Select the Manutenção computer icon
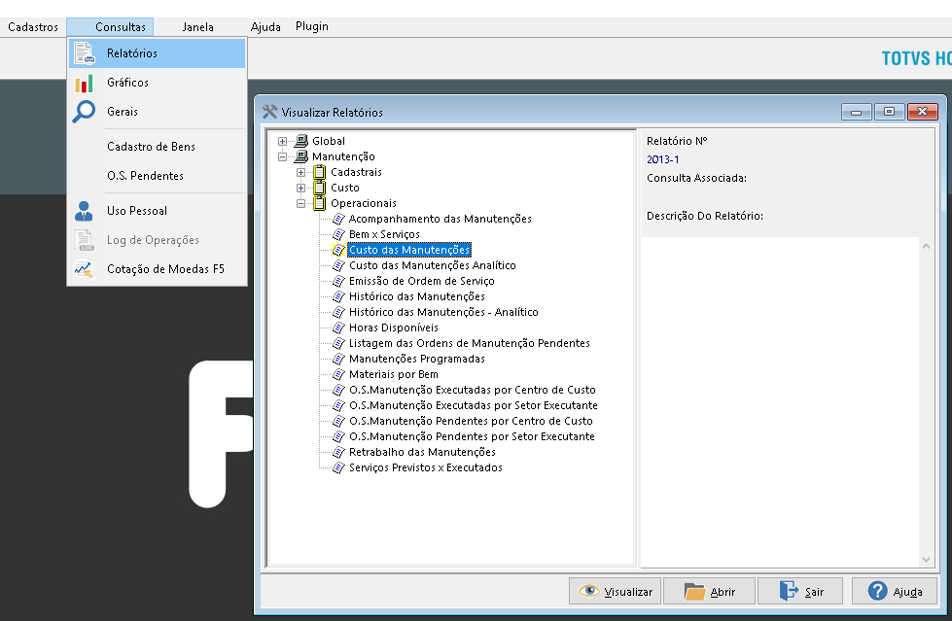The height and width of the screenshot is (621, 952). coord(301,156)
